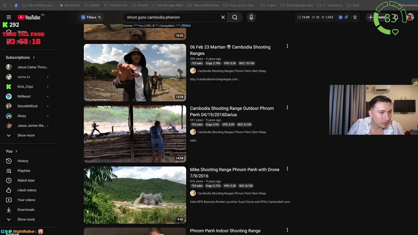Open title 'Phnom Penh Indoor Shooting Range'
This screenshot has width=418, height=235.
pyautogui.click(x=225, y=231)
